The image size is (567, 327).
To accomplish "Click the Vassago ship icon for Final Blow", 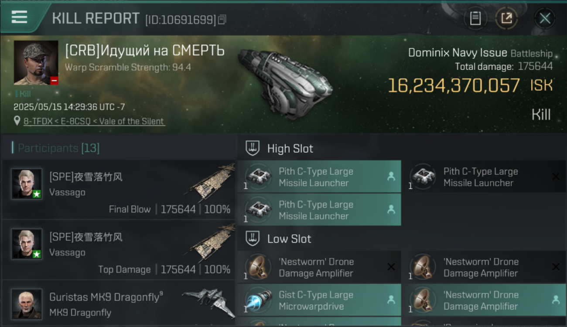I will 212,182.
